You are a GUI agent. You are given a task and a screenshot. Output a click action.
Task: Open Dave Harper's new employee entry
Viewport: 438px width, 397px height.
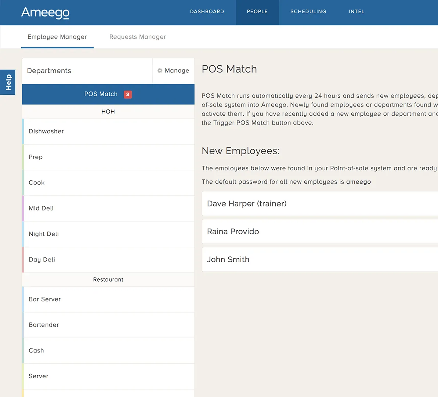319,203
